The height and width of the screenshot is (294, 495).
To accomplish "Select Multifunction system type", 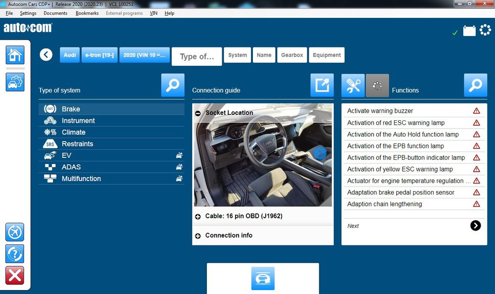I will point(111,179).
